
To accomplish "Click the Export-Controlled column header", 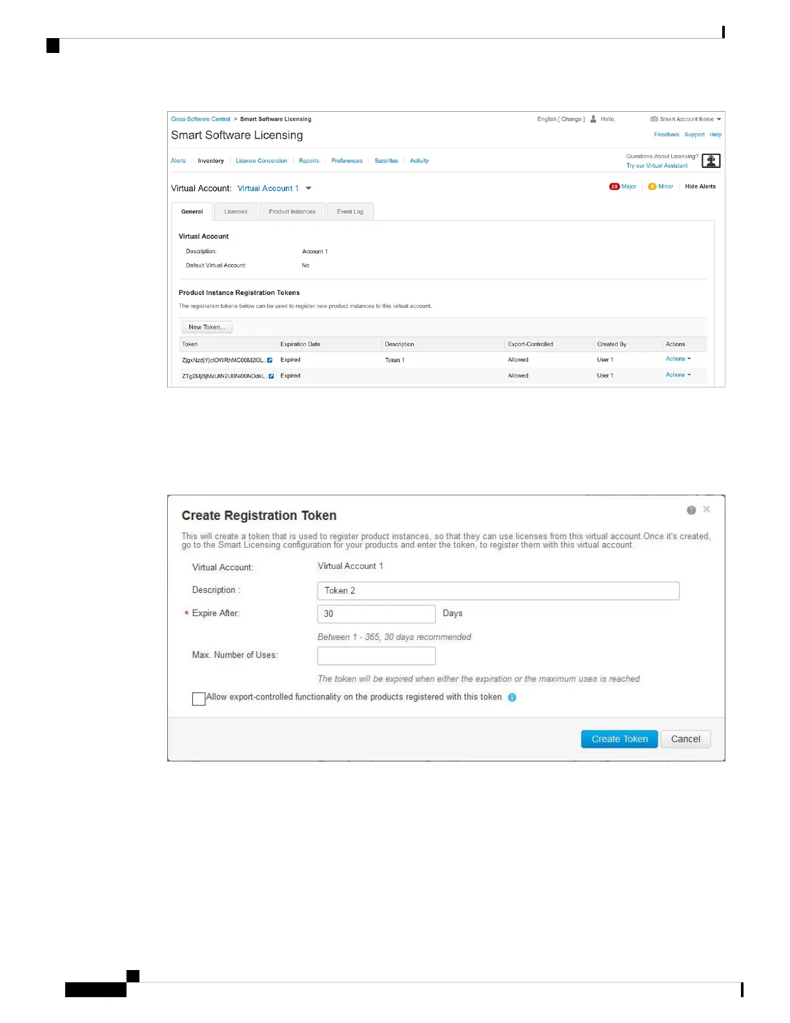I will 531,344.
